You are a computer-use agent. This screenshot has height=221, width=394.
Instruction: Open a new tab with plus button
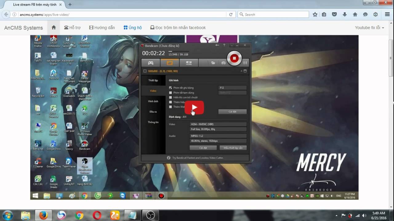[70, 5]
